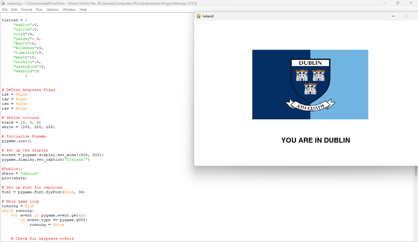Minimize the IDLE editor window
418x242 pixels.
385,3
